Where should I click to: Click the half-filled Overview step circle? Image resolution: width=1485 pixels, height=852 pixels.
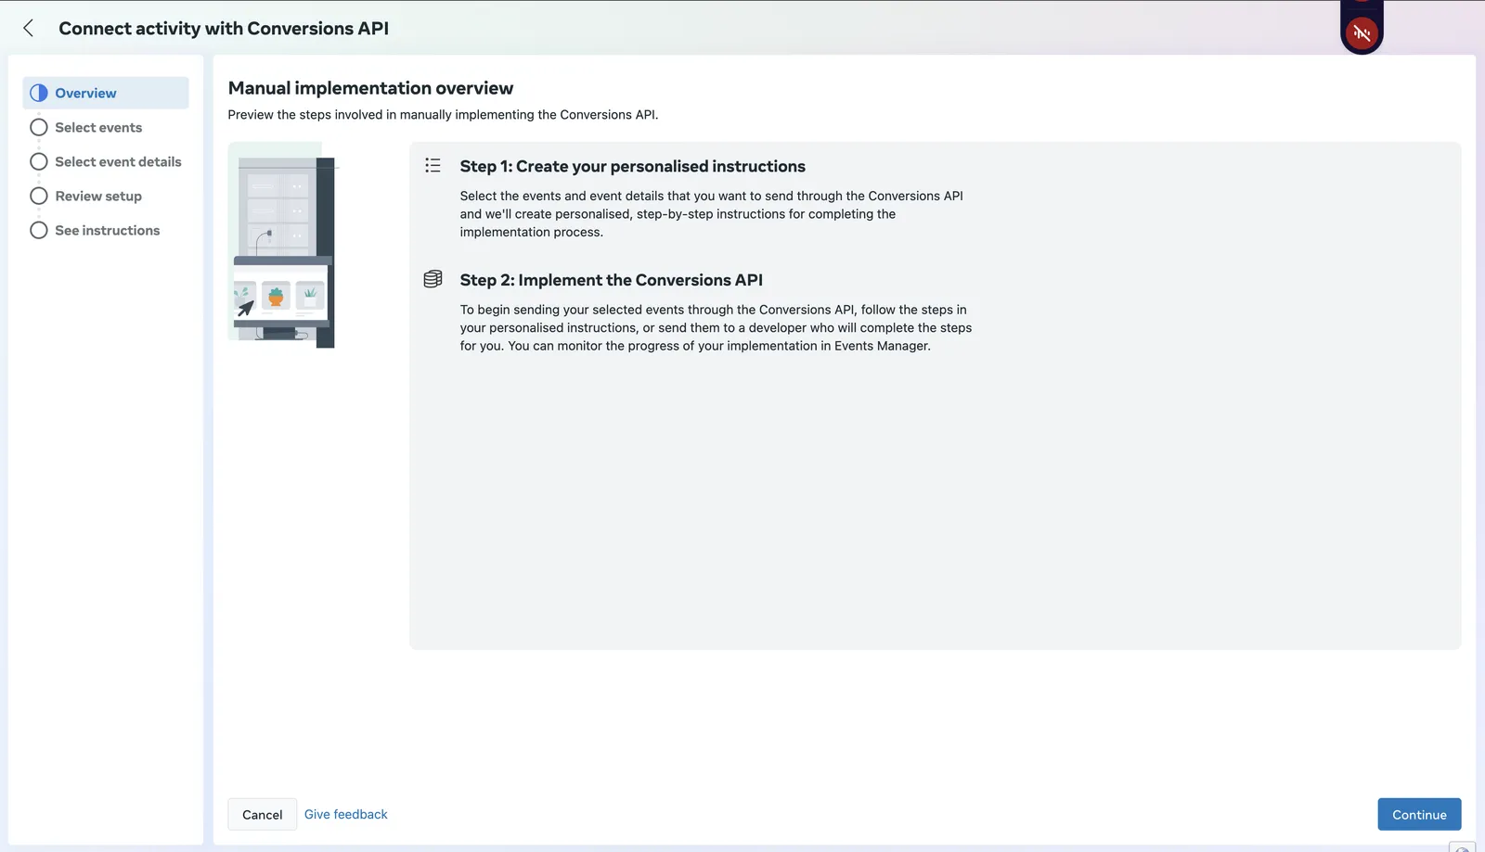tap(39, 93)
